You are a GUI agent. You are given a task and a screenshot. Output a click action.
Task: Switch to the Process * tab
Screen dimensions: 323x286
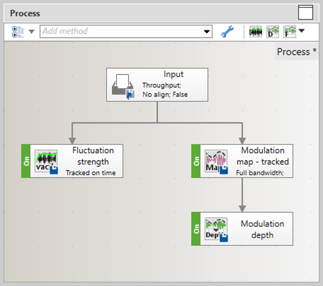(x=296, y=52)
